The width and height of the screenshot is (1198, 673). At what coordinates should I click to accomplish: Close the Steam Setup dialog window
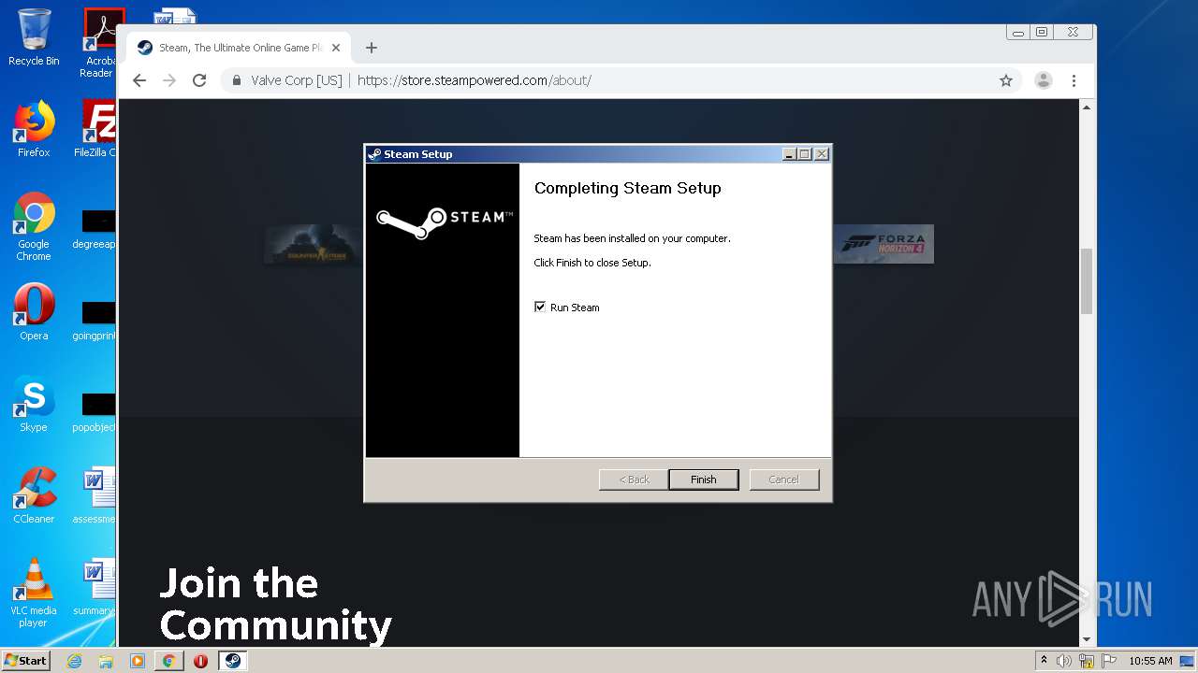tap(821, 154)
